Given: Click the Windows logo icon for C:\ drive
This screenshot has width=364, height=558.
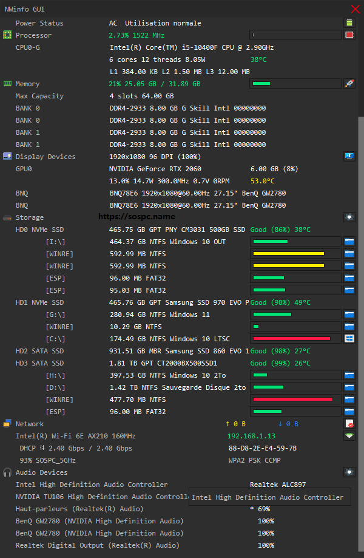Looking at the screenshot, I should pyautogui.click(x=349, y=339).
